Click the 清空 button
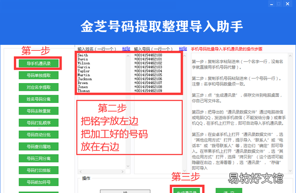This screenshot has height=193, width=296. click(229, 190)
